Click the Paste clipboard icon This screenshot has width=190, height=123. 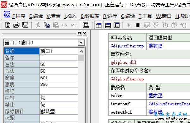click(56, 25)
